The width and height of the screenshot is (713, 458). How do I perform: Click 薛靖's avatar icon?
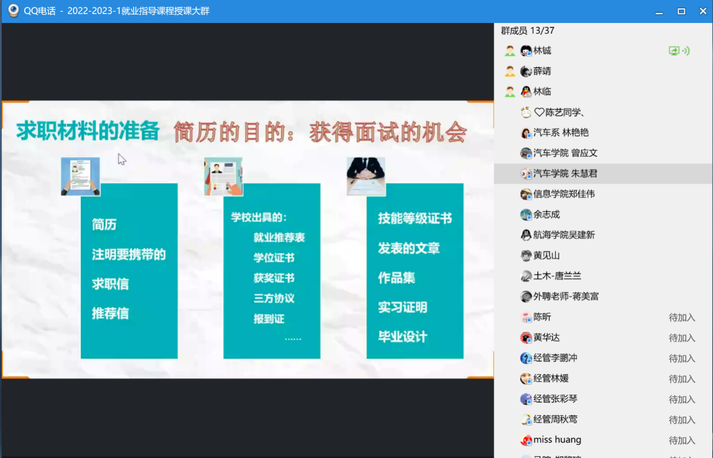pos(526,71)
